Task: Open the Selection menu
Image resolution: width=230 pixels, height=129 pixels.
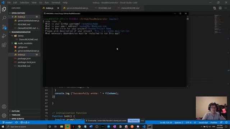Action: (x=24, y=3)
